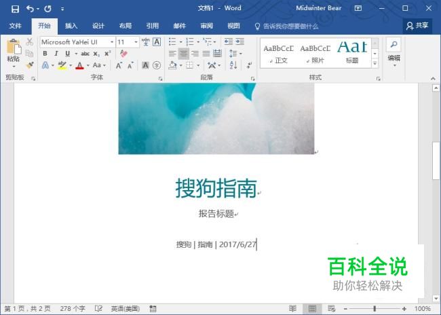Save the document with the floppy disk icon

(x=15, y=9)
